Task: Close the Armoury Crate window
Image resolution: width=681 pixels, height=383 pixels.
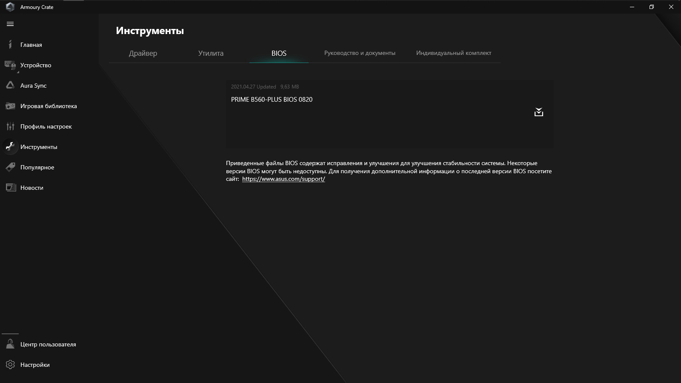Action: tap(671, 7)
